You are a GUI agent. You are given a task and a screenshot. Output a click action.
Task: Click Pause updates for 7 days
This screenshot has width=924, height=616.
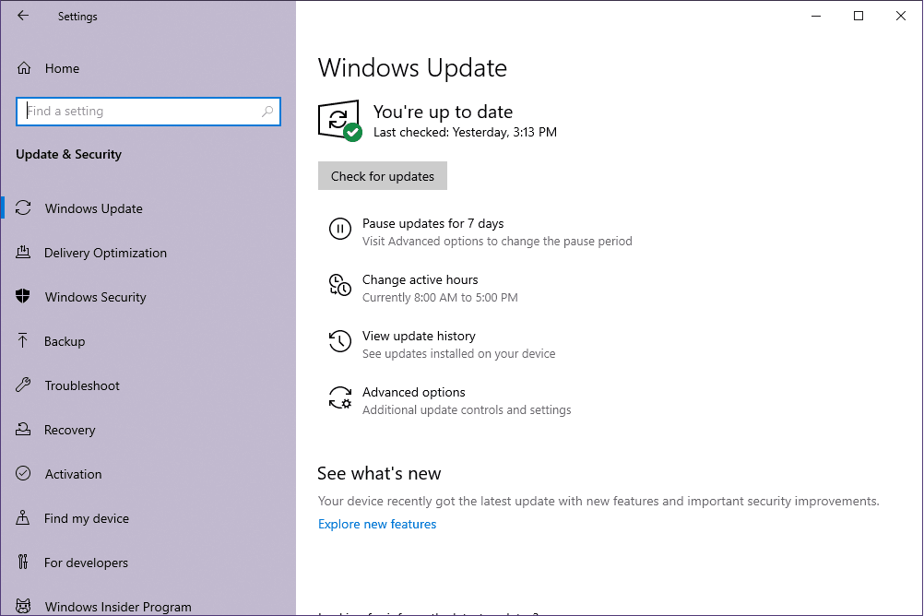[432, 223]
